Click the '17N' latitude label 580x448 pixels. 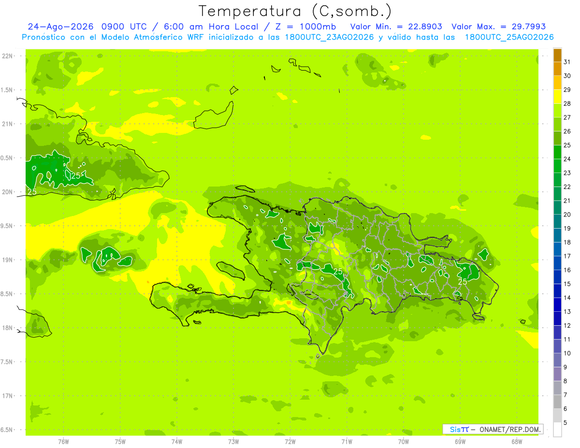(7, 396)
